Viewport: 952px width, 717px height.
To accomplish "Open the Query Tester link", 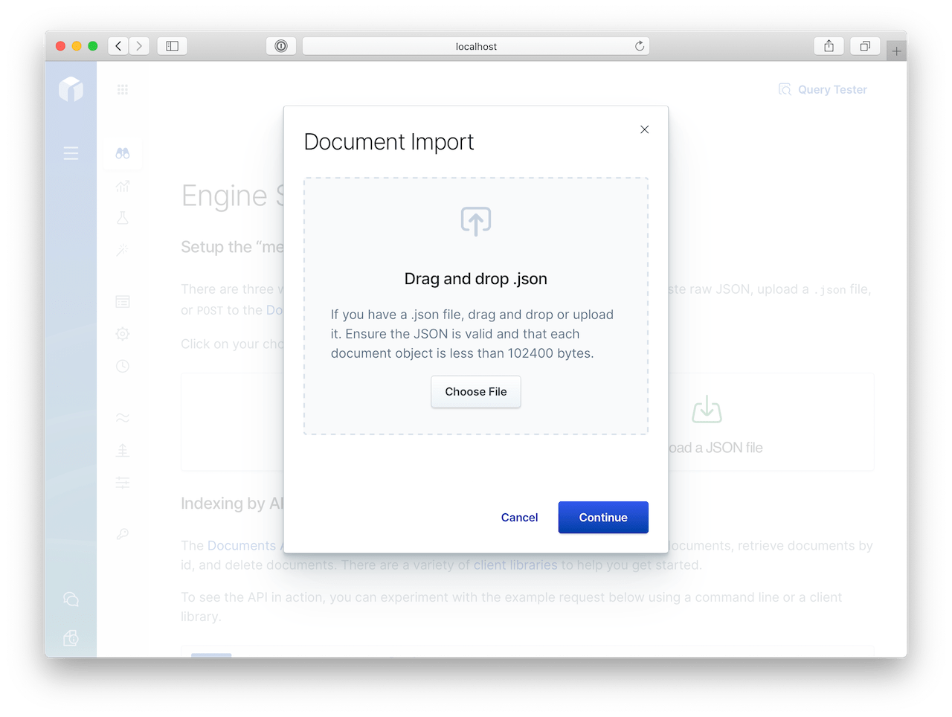I will (x=823, y=90).
